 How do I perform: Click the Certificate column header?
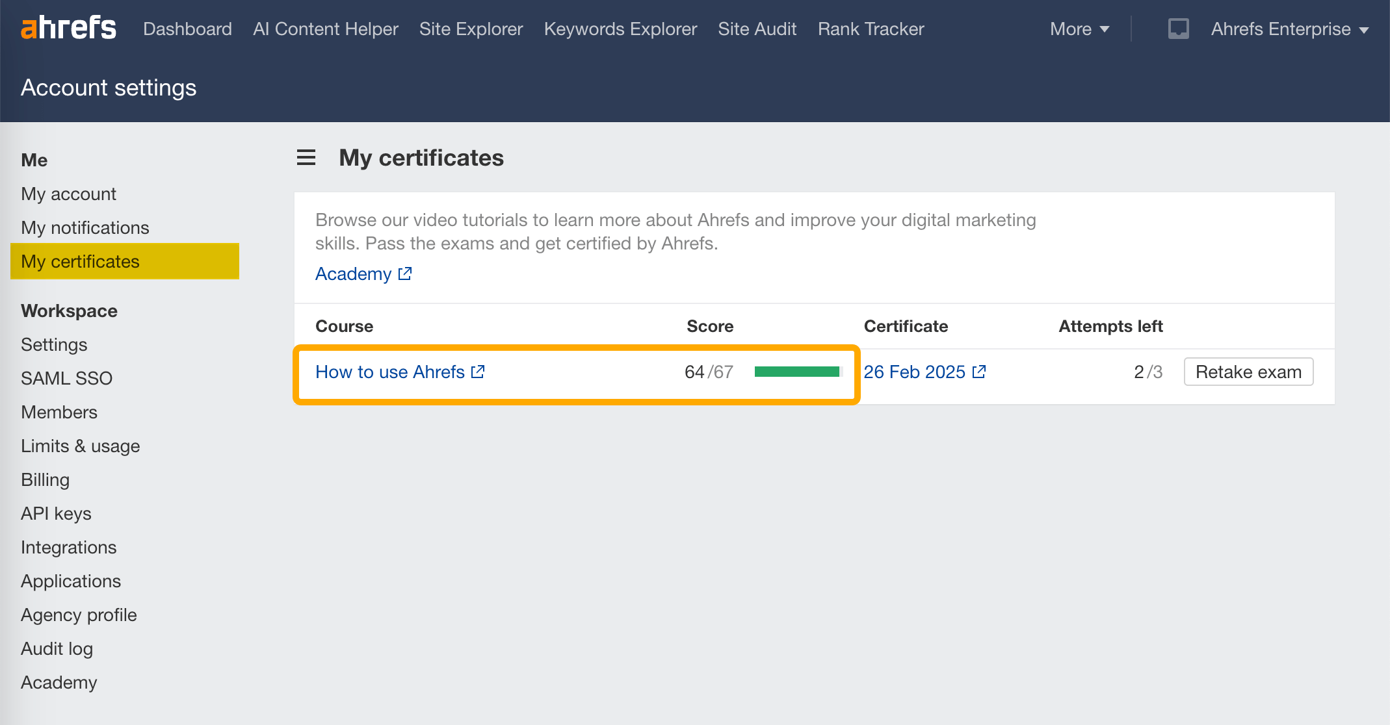click(x=906, y=326)
